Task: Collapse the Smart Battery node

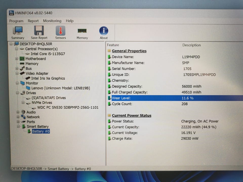Action: tap(18, 126)
